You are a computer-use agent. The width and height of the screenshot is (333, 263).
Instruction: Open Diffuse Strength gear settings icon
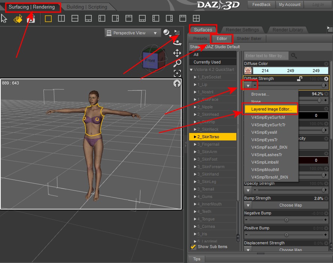click(x=326, y=79)
